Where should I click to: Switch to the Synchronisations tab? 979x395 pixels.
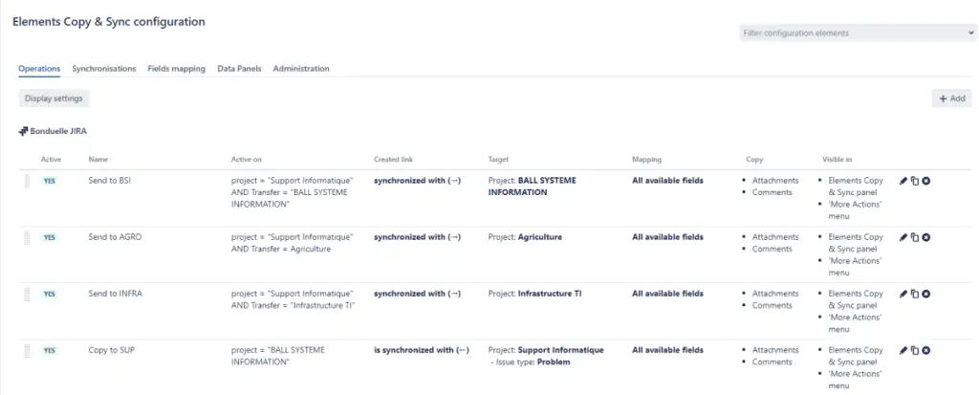pos(104,69)
